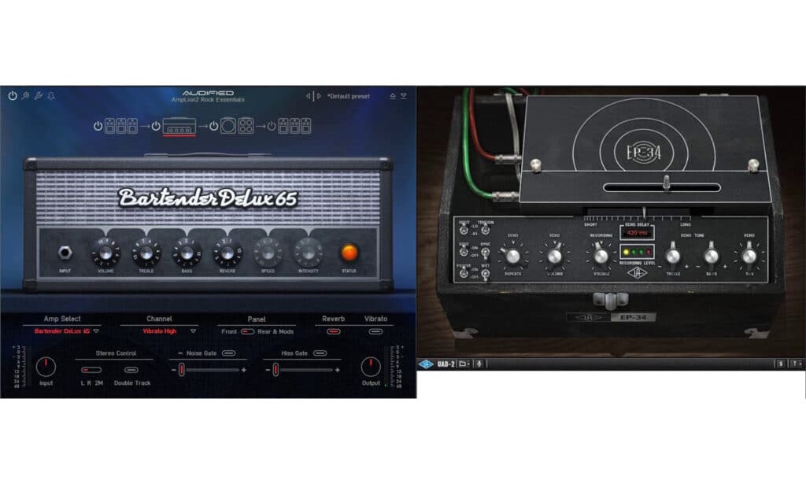Change the L R 2M stereo control switch

[x=91, y=370]
